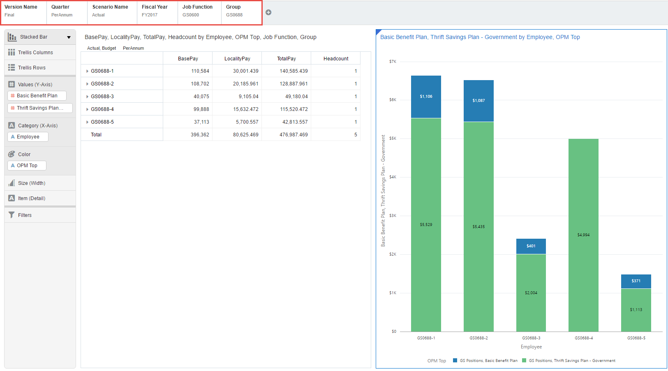Expand the GS0688-5 row
The height and width of the screenshot is (371, 668).
click(88, 122)
